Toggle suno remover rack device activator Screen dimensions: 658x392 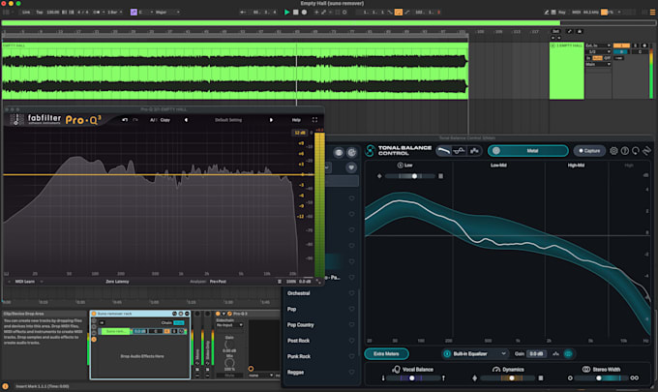click(94, 314)
